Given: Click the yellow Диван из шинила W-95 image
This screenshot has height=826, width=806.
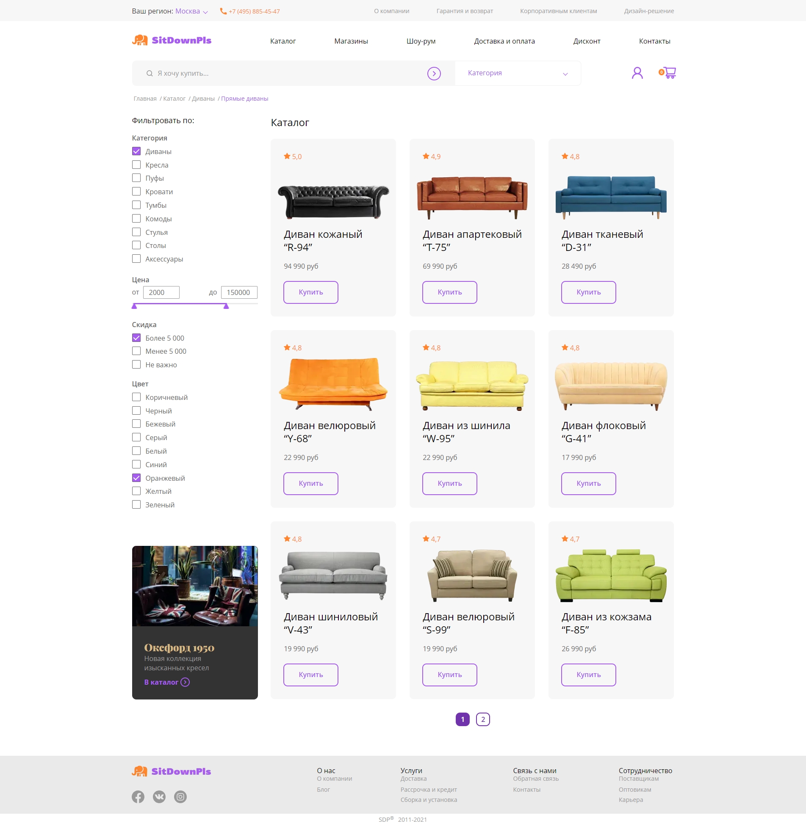Looking at the screenshot, I should (x=472, y=385).
